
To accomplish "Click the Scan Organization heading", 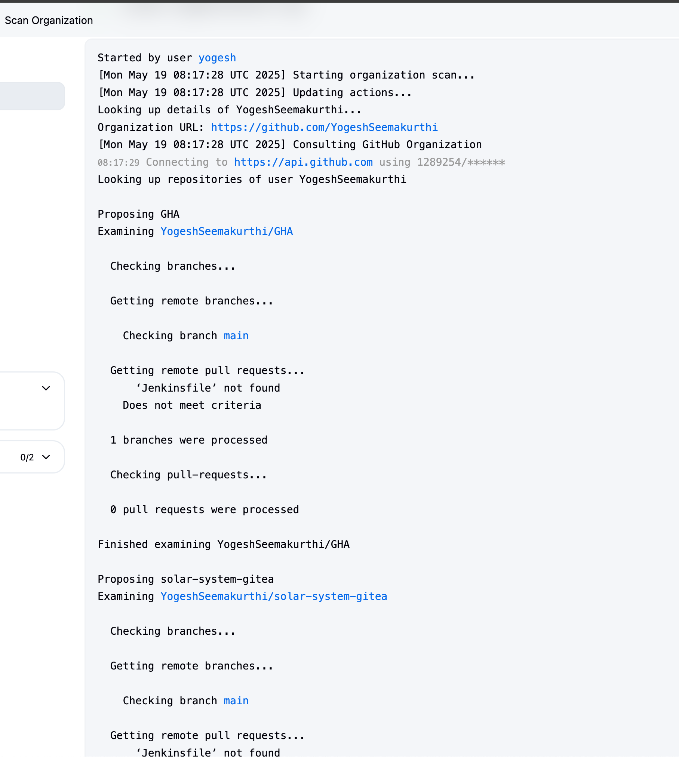I will 49,21.
